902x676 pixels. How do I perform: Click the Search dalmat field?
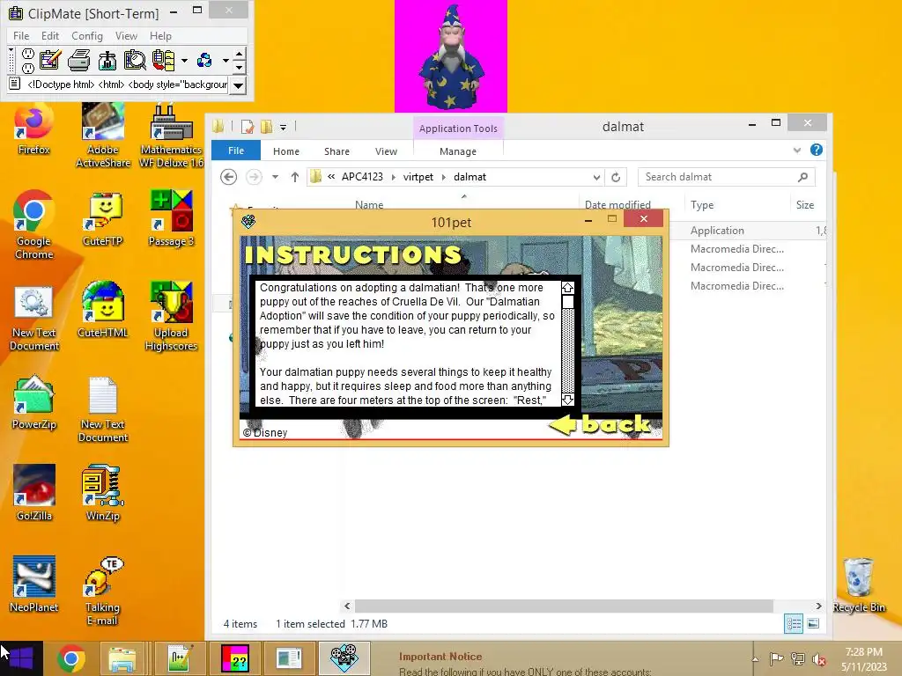tap(727, 177)
